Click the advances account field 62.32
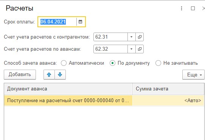 tap(110, 49)
